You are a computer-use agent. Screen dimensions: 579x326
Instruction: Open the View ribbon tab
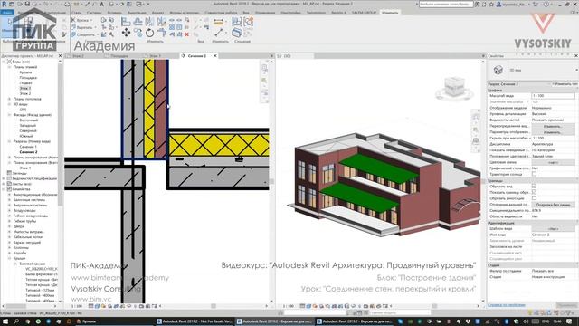click(x=245, y=13)
